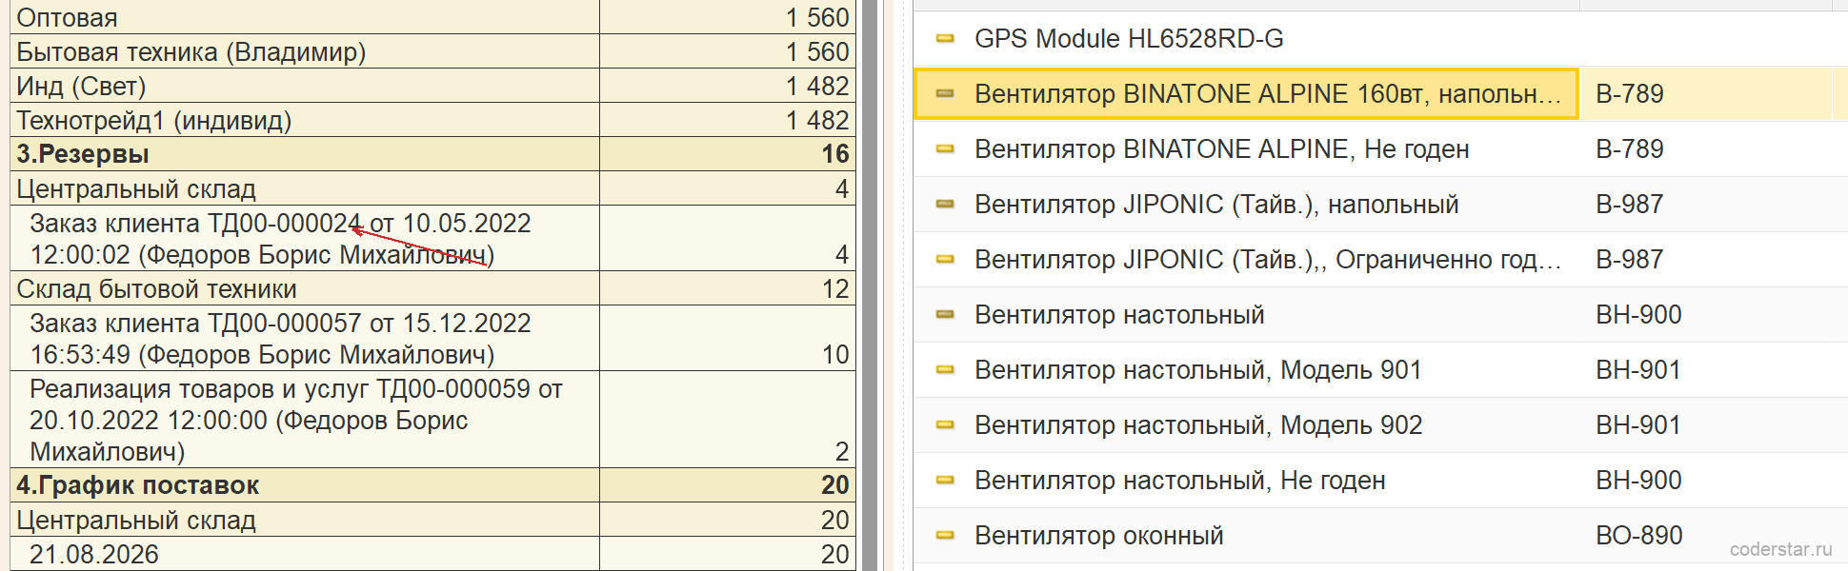Click Центральный склад under Резервы

(x=432, y=188)
